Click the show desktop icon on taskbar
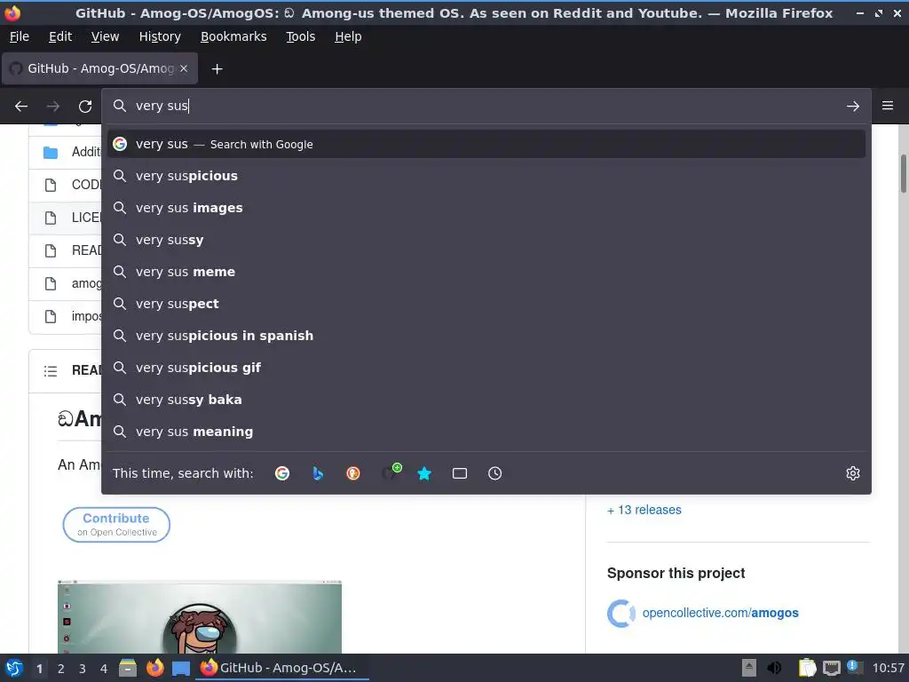The image size is (909, 682). point(181,669)
